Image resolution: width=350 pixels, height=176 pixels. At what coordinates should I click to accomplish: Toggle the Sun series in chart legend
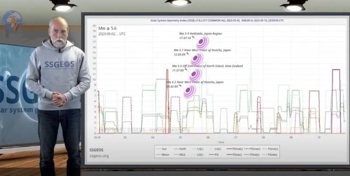162,149
